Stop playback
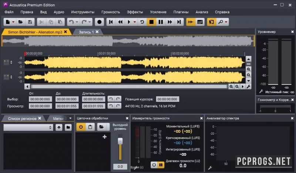Image resolution: width=296 pixels, height=173 pixels. coord(151,22)
